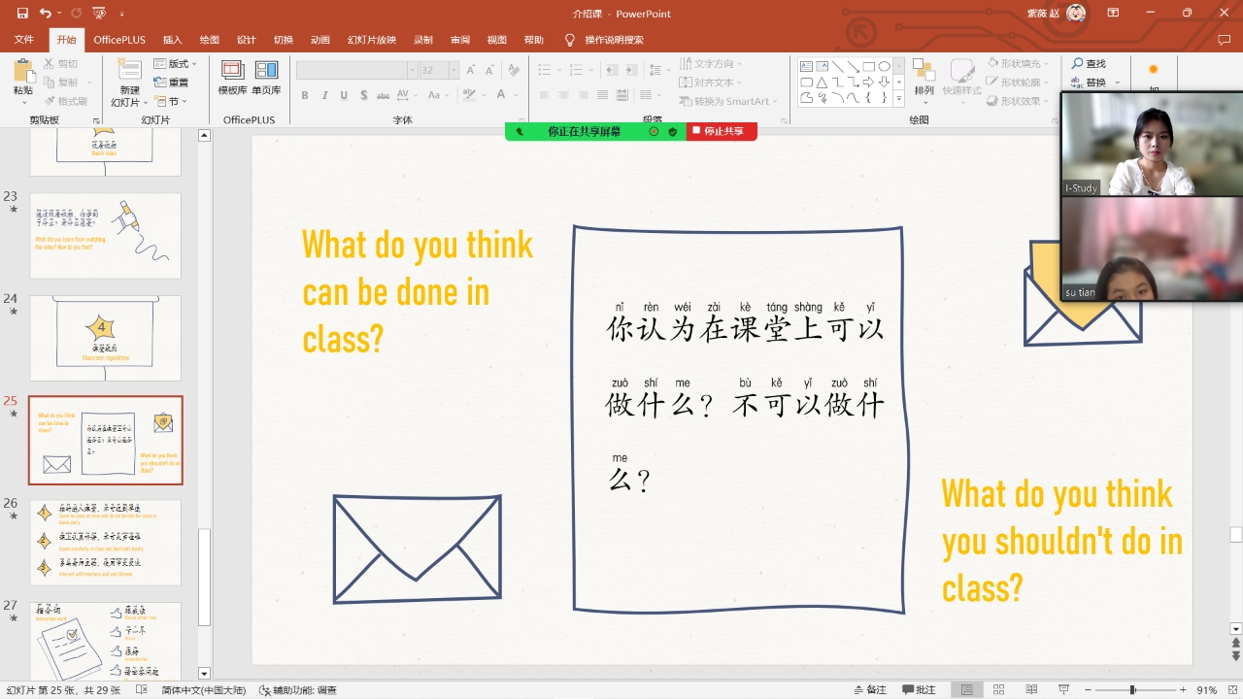Screen dimensions: 1243x699
Task: Open the font name dropdown
Action: (412, 70)
